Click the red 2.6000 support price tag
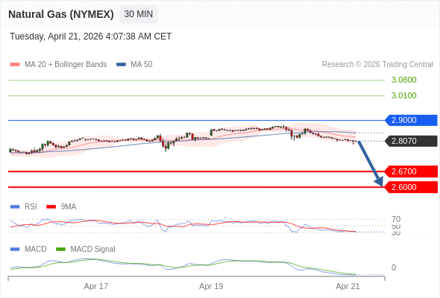This screenshot has width=440, height=298. (411, 187)
